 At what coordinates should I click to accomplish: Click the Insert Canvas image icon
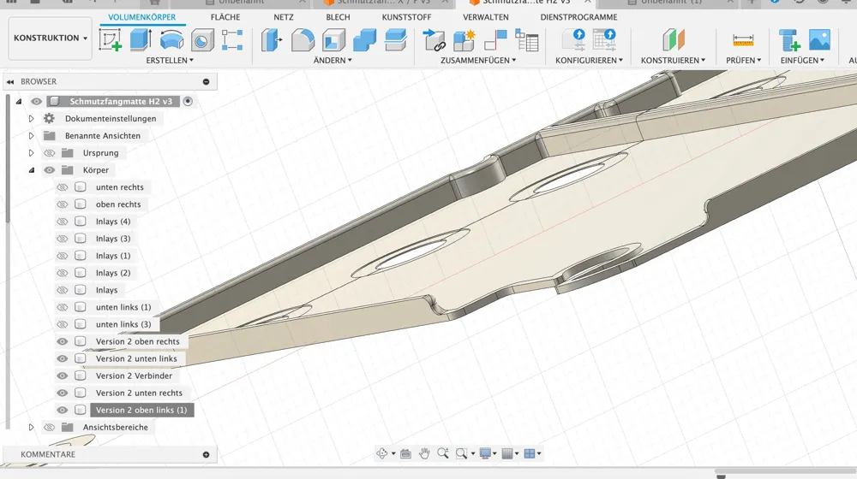coord(819,40)
